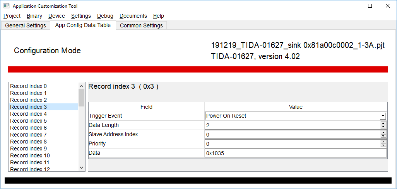
Task: Switch to the General Settings tab
Action: [26, 25]
